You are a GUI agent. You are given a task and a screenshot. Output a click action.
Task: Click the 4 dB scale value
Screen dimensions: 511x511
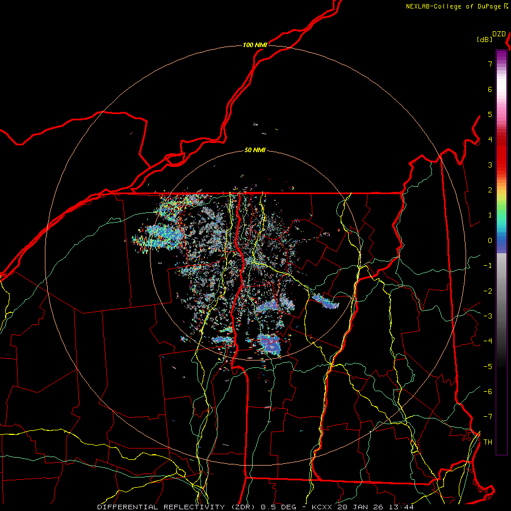[490, 140]
